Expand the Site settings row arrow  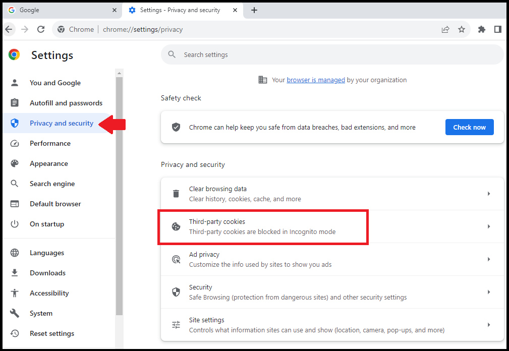488,325
